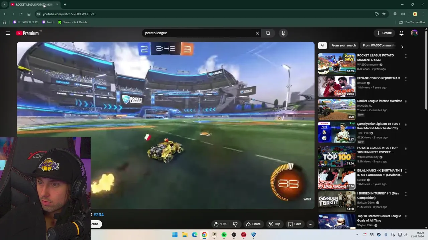Click the youtube.com address bar URL
Viewport: 428px width, 240px height.
(x=69, y=14)
